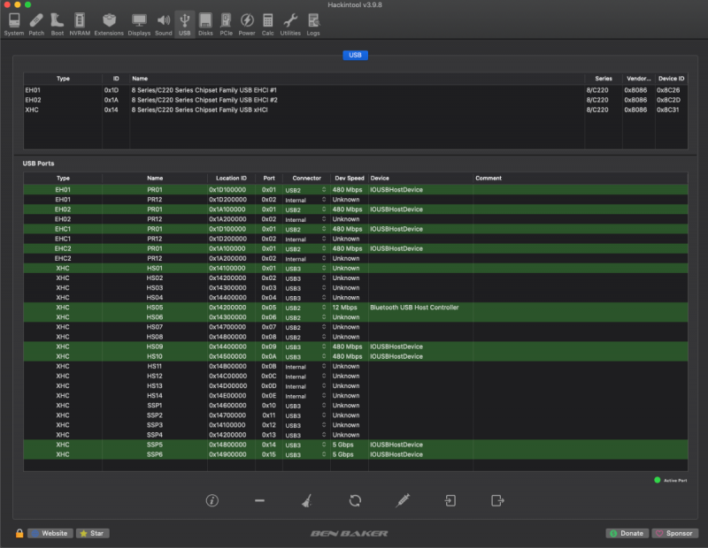
Task: Open the Patch toolbar section
Action: click(36, 23)
